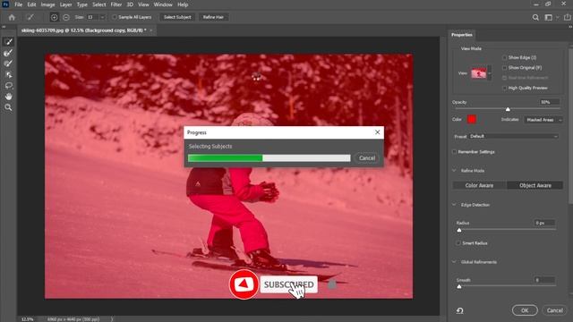
Task: Open the Image menu
Action: [x=47, y=4]
